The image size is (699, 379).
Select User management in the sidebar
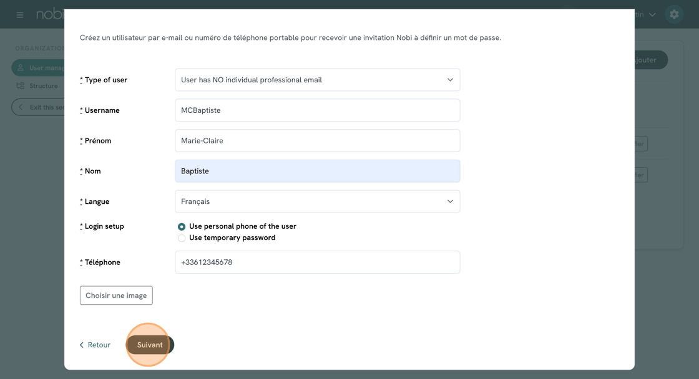pyautogui.click(x=37, y=67)
